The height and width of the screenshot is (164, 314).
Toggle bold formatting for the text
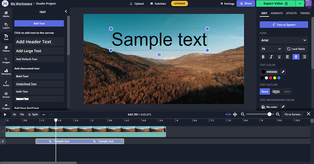[x=263, y=57]
